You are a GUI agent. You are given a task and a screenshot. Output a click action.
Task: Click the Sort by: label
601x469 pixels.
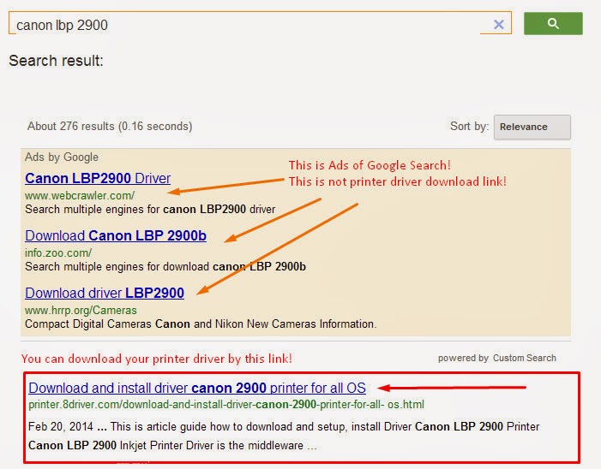pyautogui.click(x=470, y=127)
